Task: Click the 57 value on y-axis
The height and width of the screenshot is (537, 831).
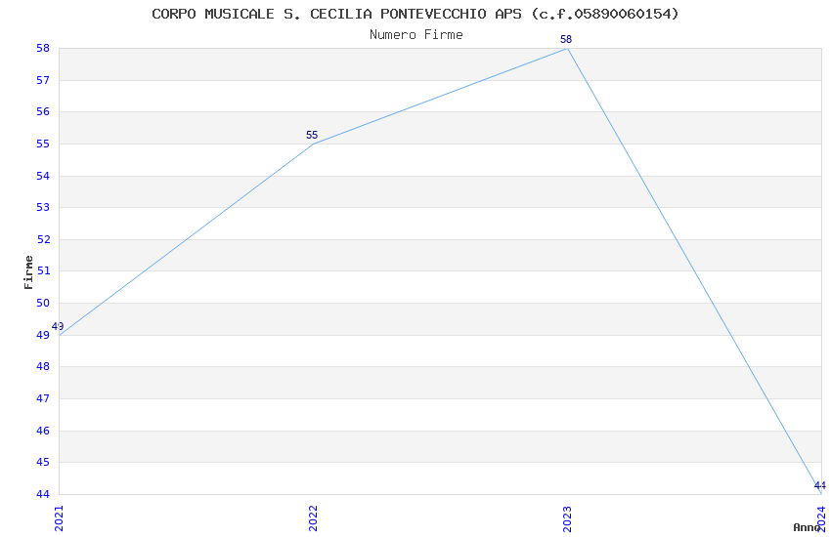Action: (x=43, y=80)
